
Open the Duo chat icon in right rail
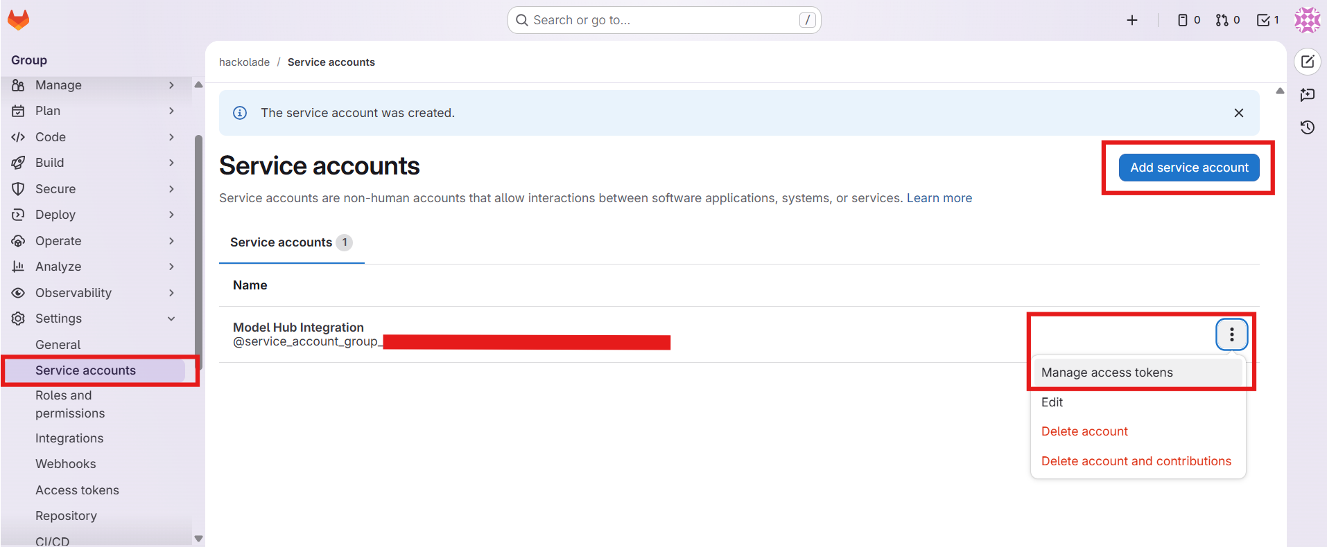tap(1308, 94)
